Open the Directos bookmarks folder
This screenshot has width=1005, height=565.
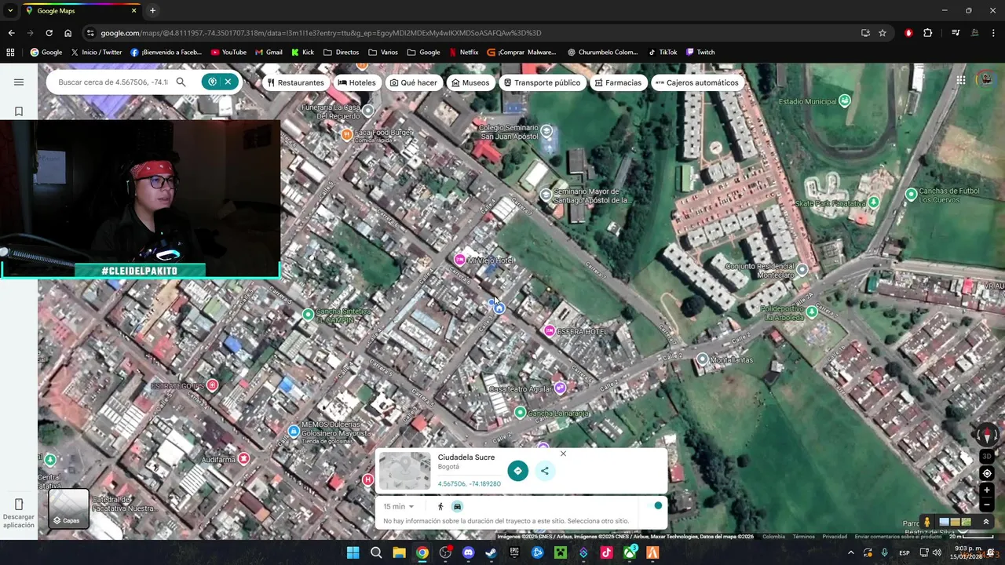[x=341, y=53]
